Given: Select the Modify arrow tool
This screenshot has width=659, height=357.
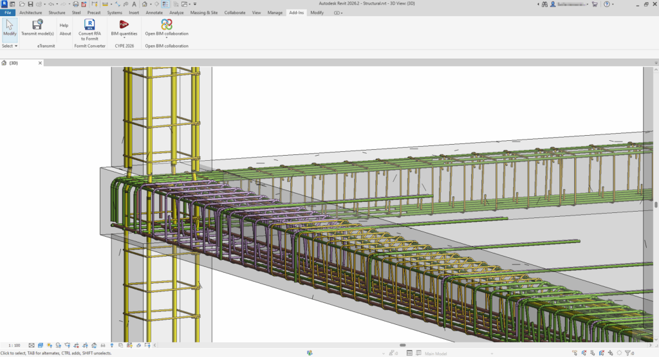Looking at the screenshot, I should (x=10, y=25).
